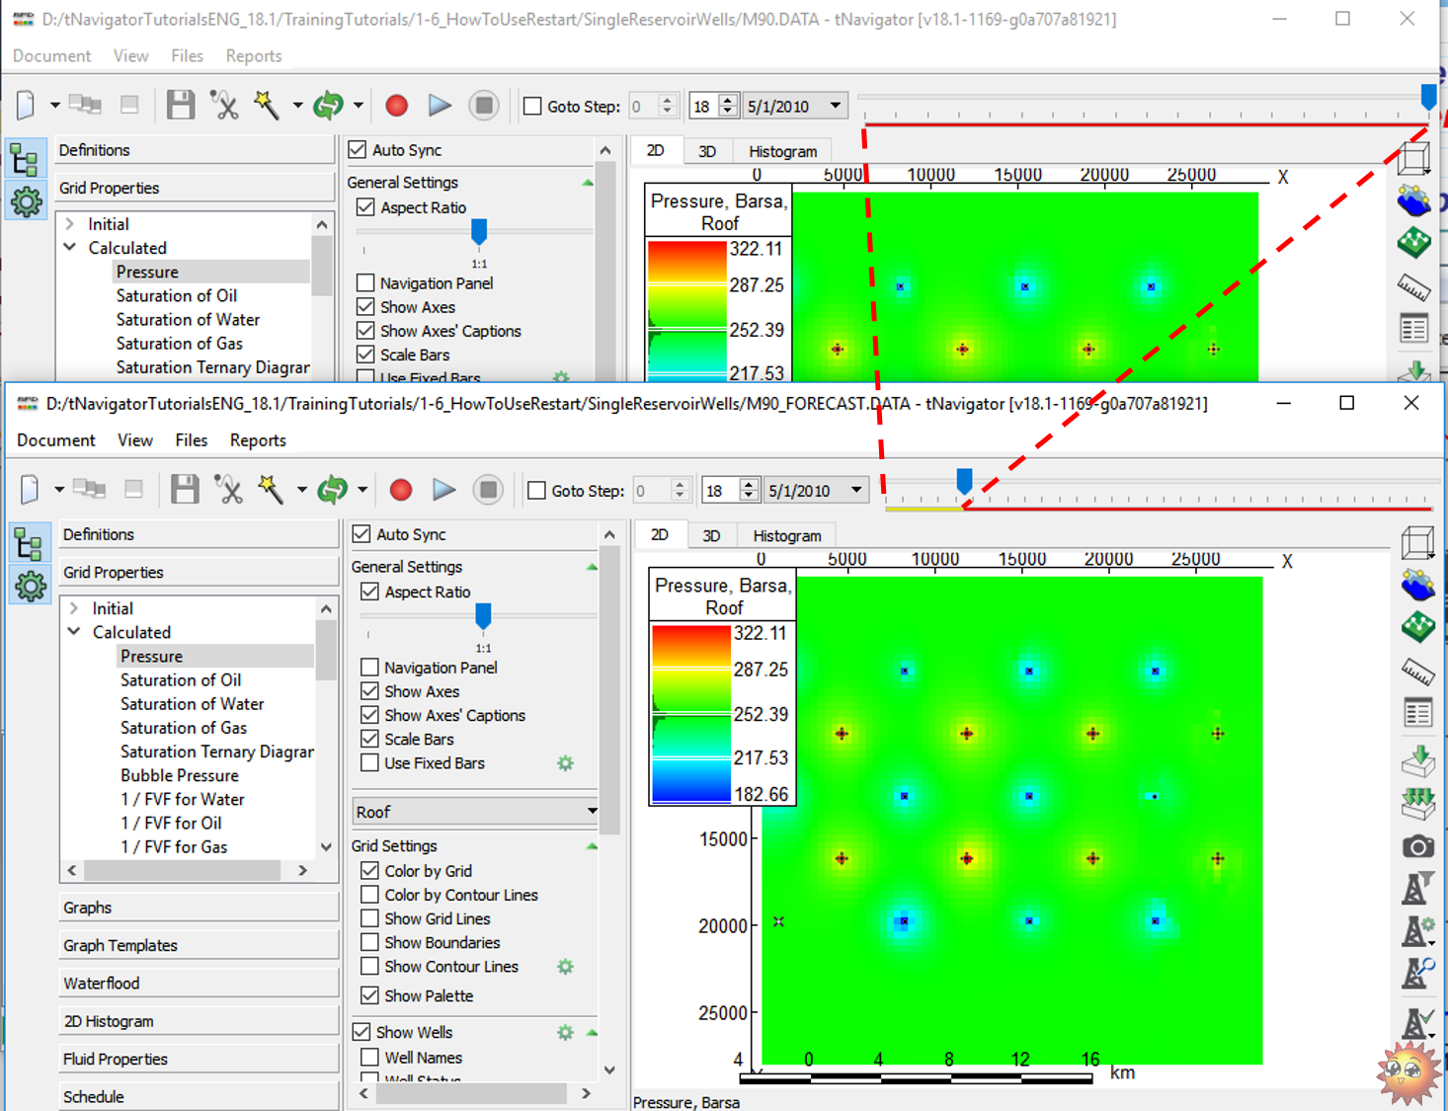The height and width of the screenshot is (1111, 1448).
Task: Click the tree view sidebar icon in M90_FORECAST window
Action: click(29, 544)
